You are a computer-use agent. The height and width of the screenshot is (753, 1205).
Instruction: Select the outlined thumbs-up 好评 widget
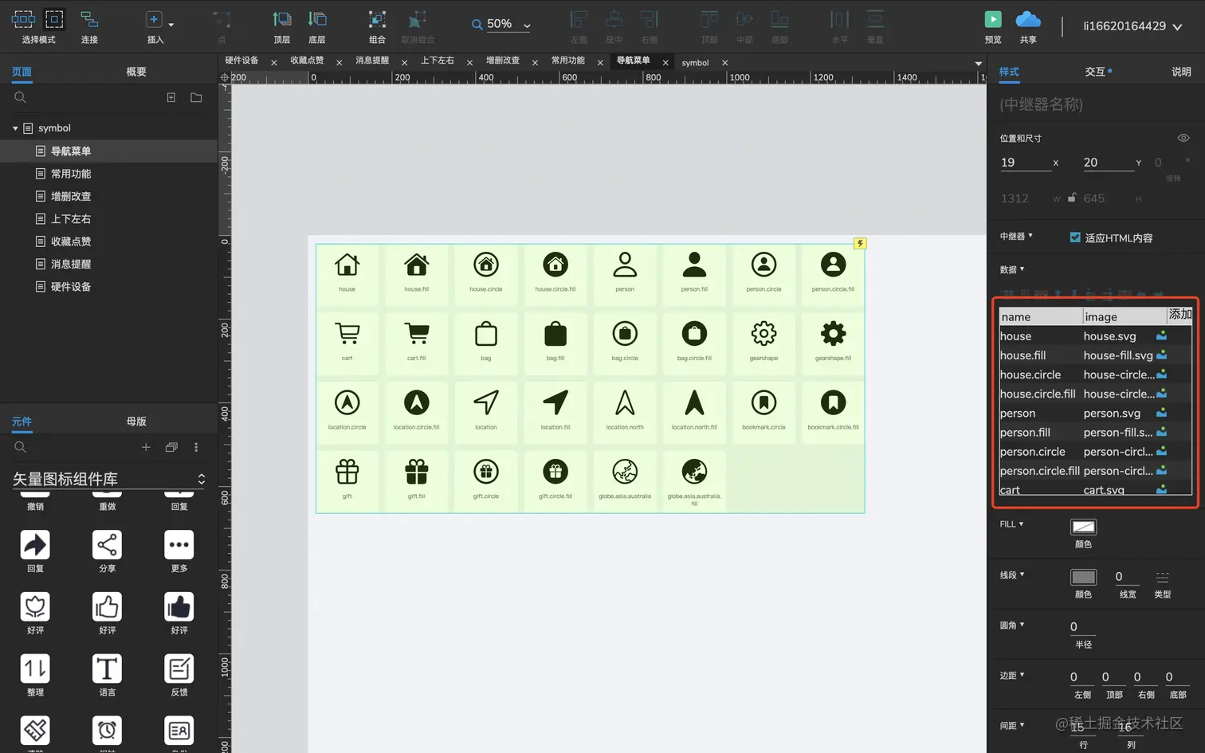click(x=107, y=606)
